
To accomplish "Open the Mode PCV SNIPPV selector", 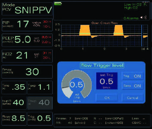I will (27, 9).
